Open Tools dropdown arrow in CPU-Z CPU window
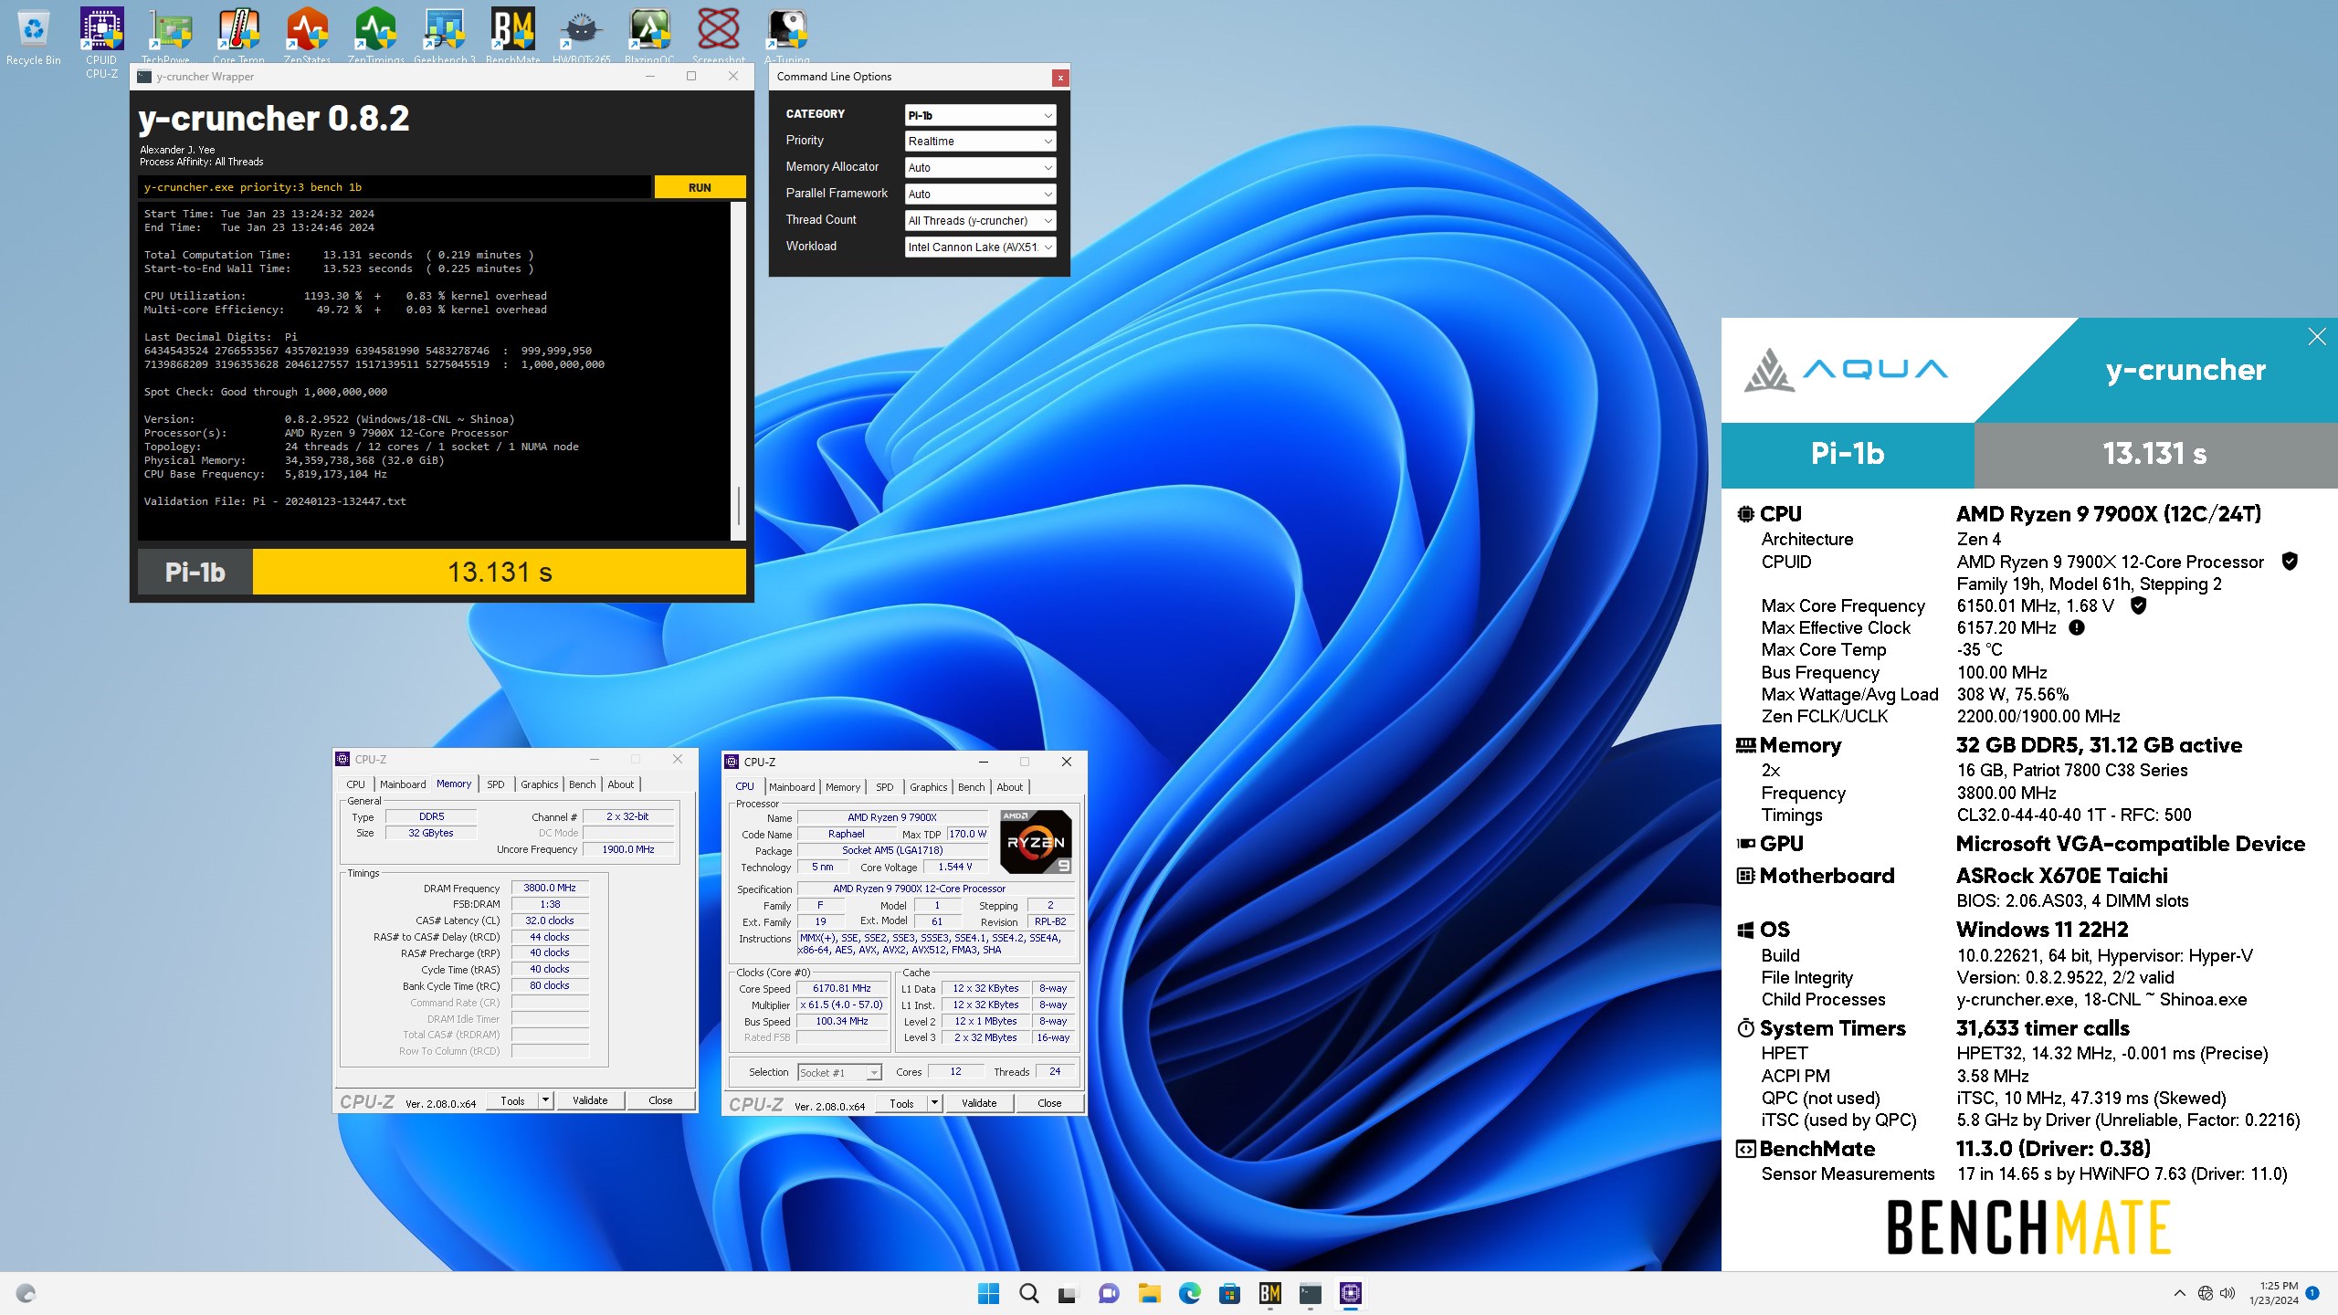Screen dimensions: 2338x1315 pos(934,1103)
